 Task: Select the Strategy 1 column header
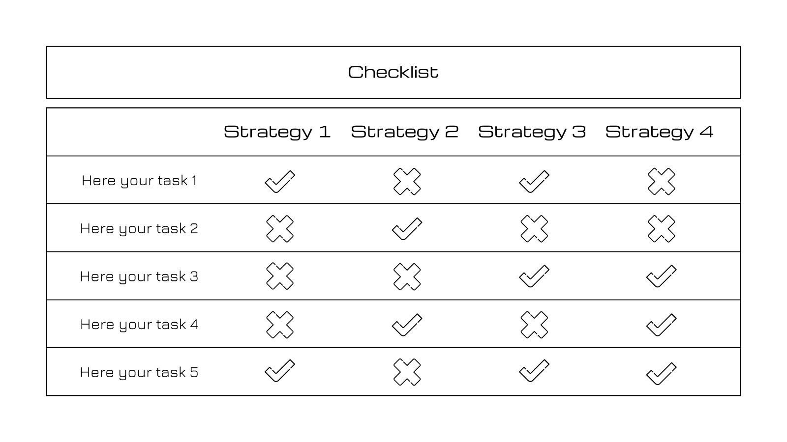[277, 132]
